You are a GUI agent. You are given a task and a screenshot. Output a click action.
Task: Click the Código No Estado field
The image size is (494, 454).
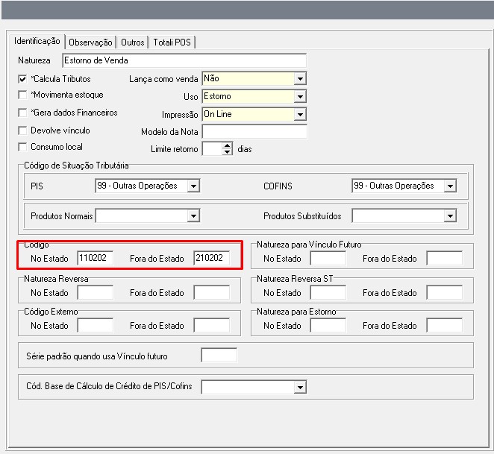point(95,259)
